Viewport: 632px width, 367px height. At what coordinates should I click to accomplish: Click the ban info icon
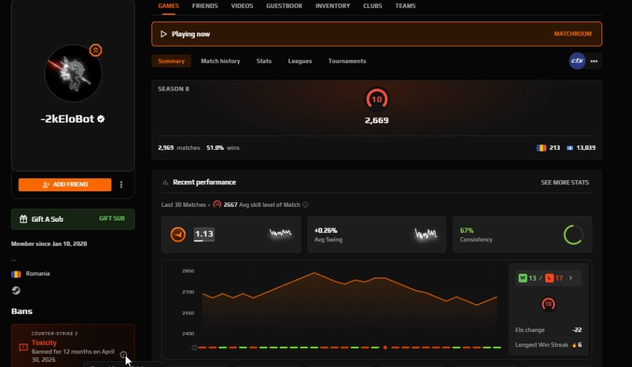pos(123,355)
